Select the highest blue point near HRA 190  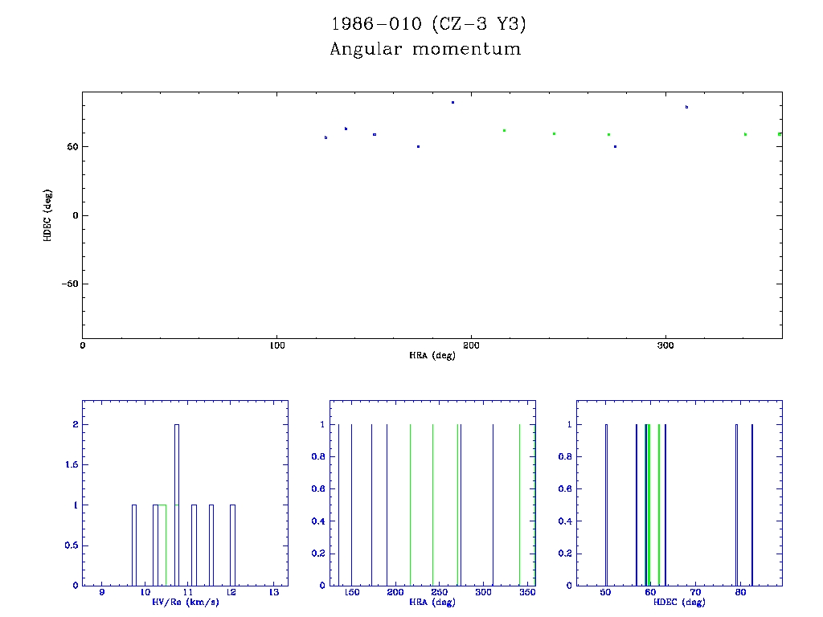click(x=453, y=102)
